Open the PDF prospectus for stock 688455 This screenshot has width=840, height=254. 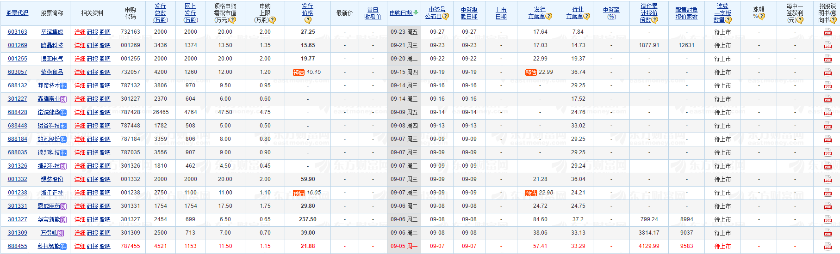point(828,247)
